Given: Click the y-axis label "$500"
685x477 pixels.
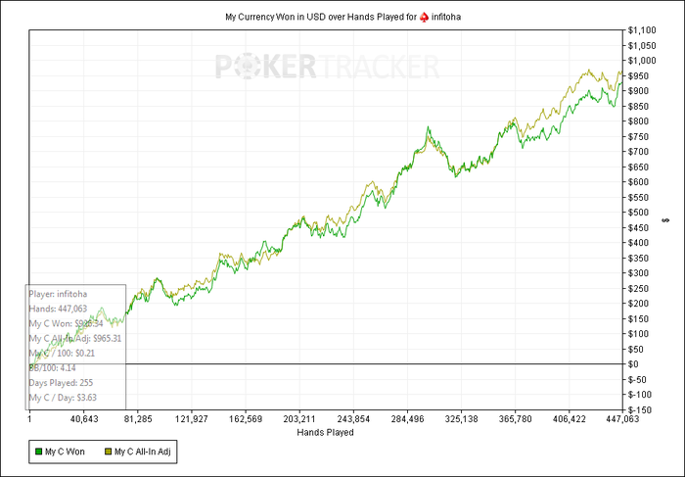Looking at the screenshot, I should 638,213.
